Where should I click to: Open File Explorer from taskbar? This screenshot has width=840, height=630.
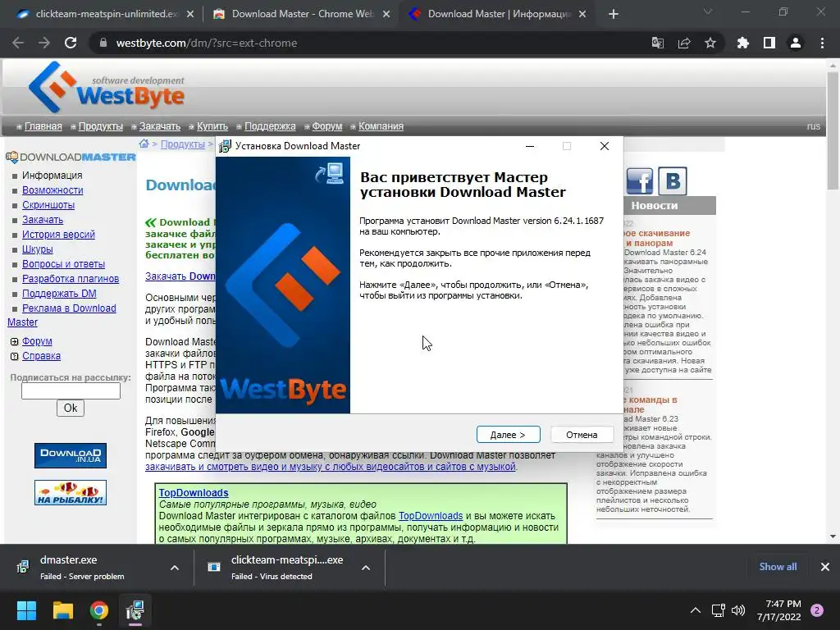click(62, 610)
